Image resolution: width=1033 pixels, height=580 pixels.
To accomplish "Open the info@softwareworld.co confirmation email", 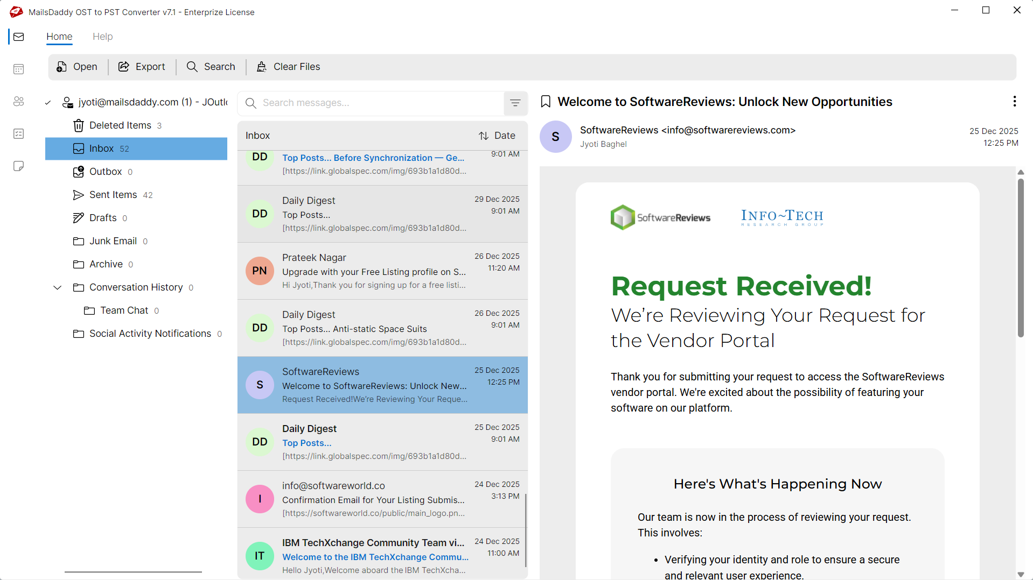I will point(382,499).
